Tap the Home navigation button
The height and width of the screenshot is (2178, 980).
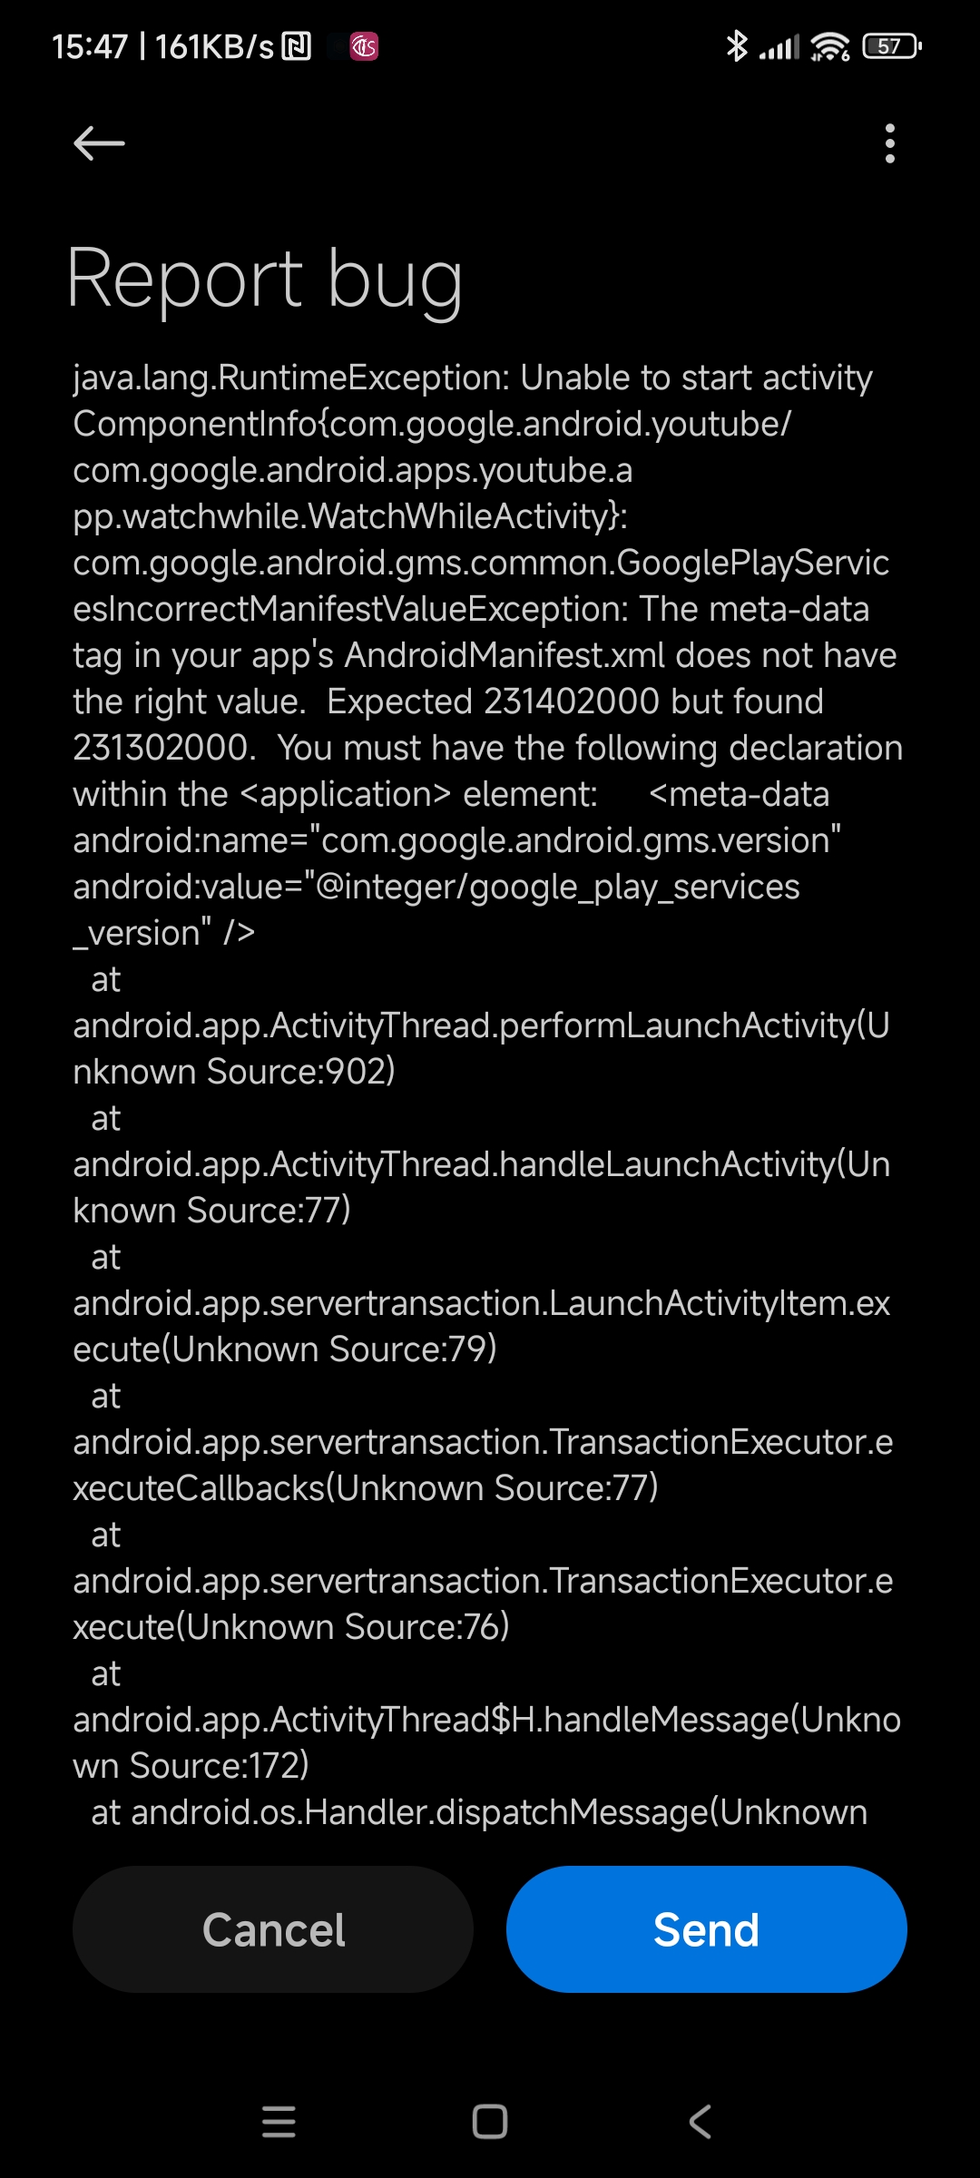click(x=490, y=2122)
